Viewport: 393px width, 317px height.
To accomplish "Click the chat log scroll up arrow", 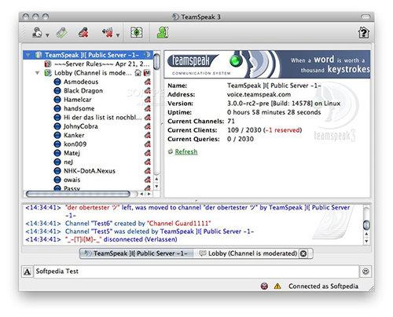I will [x=366, y=234].
